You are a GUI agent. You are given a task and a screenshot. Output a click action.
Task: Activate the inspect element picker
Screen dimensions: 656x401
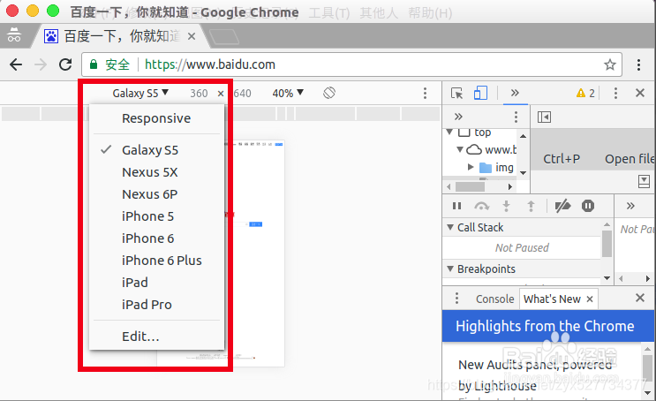click(456, 93)
